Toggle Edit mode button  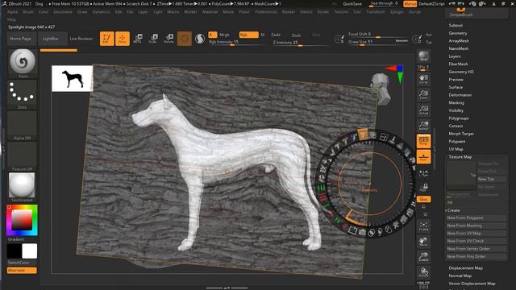pyautogui.click(x=106, y=39)
